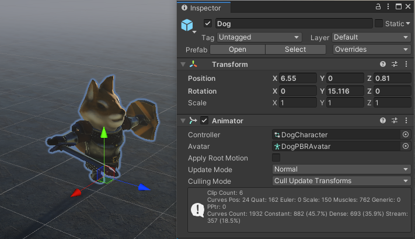
Task: Click the Transform component title
Action: click(x=230, y=65)
